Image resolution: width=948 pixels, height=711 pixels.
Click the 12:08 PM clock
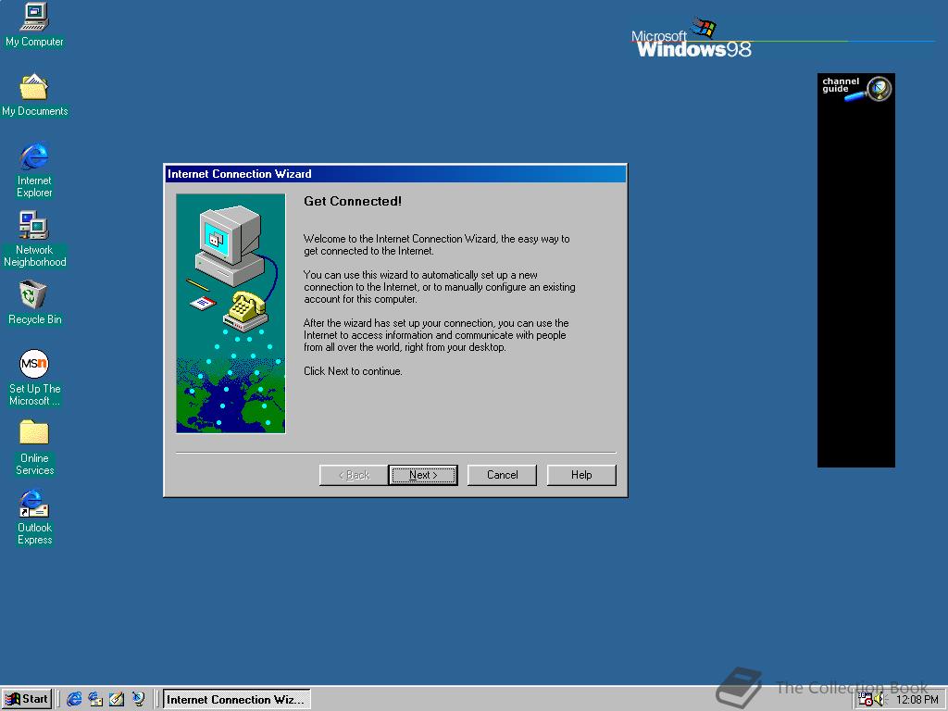[917, 700]
